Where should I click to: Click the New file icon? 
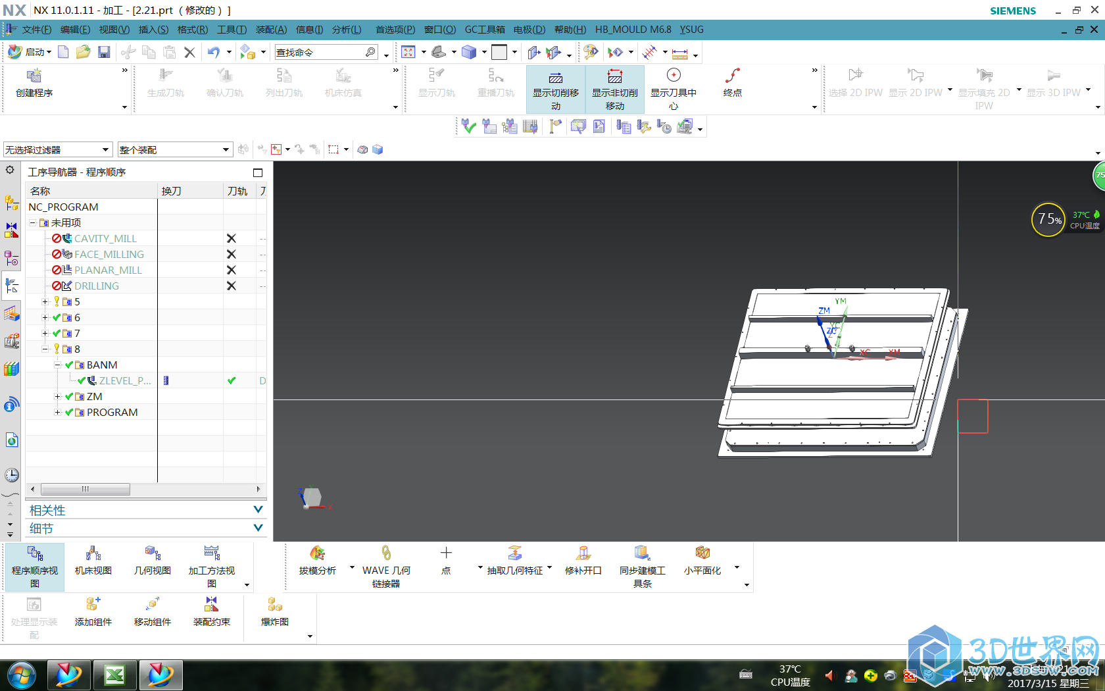coord(63,52)
